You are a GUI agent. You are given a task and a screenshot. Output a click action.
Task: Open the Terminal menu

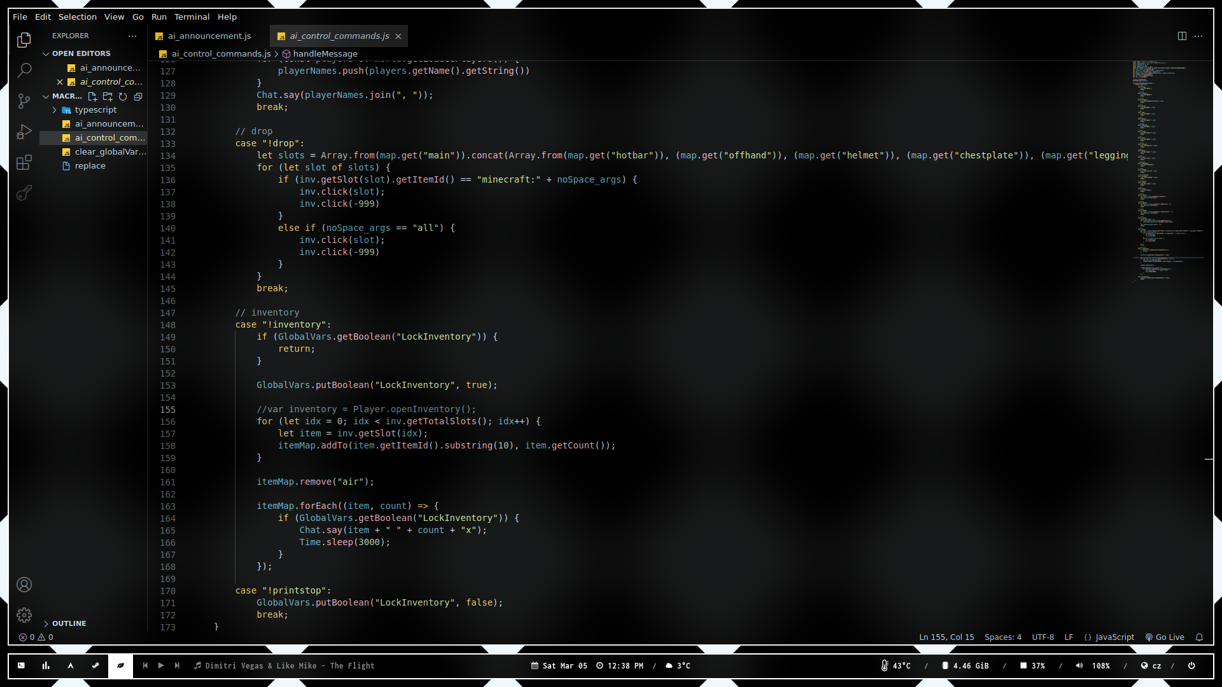192,17
